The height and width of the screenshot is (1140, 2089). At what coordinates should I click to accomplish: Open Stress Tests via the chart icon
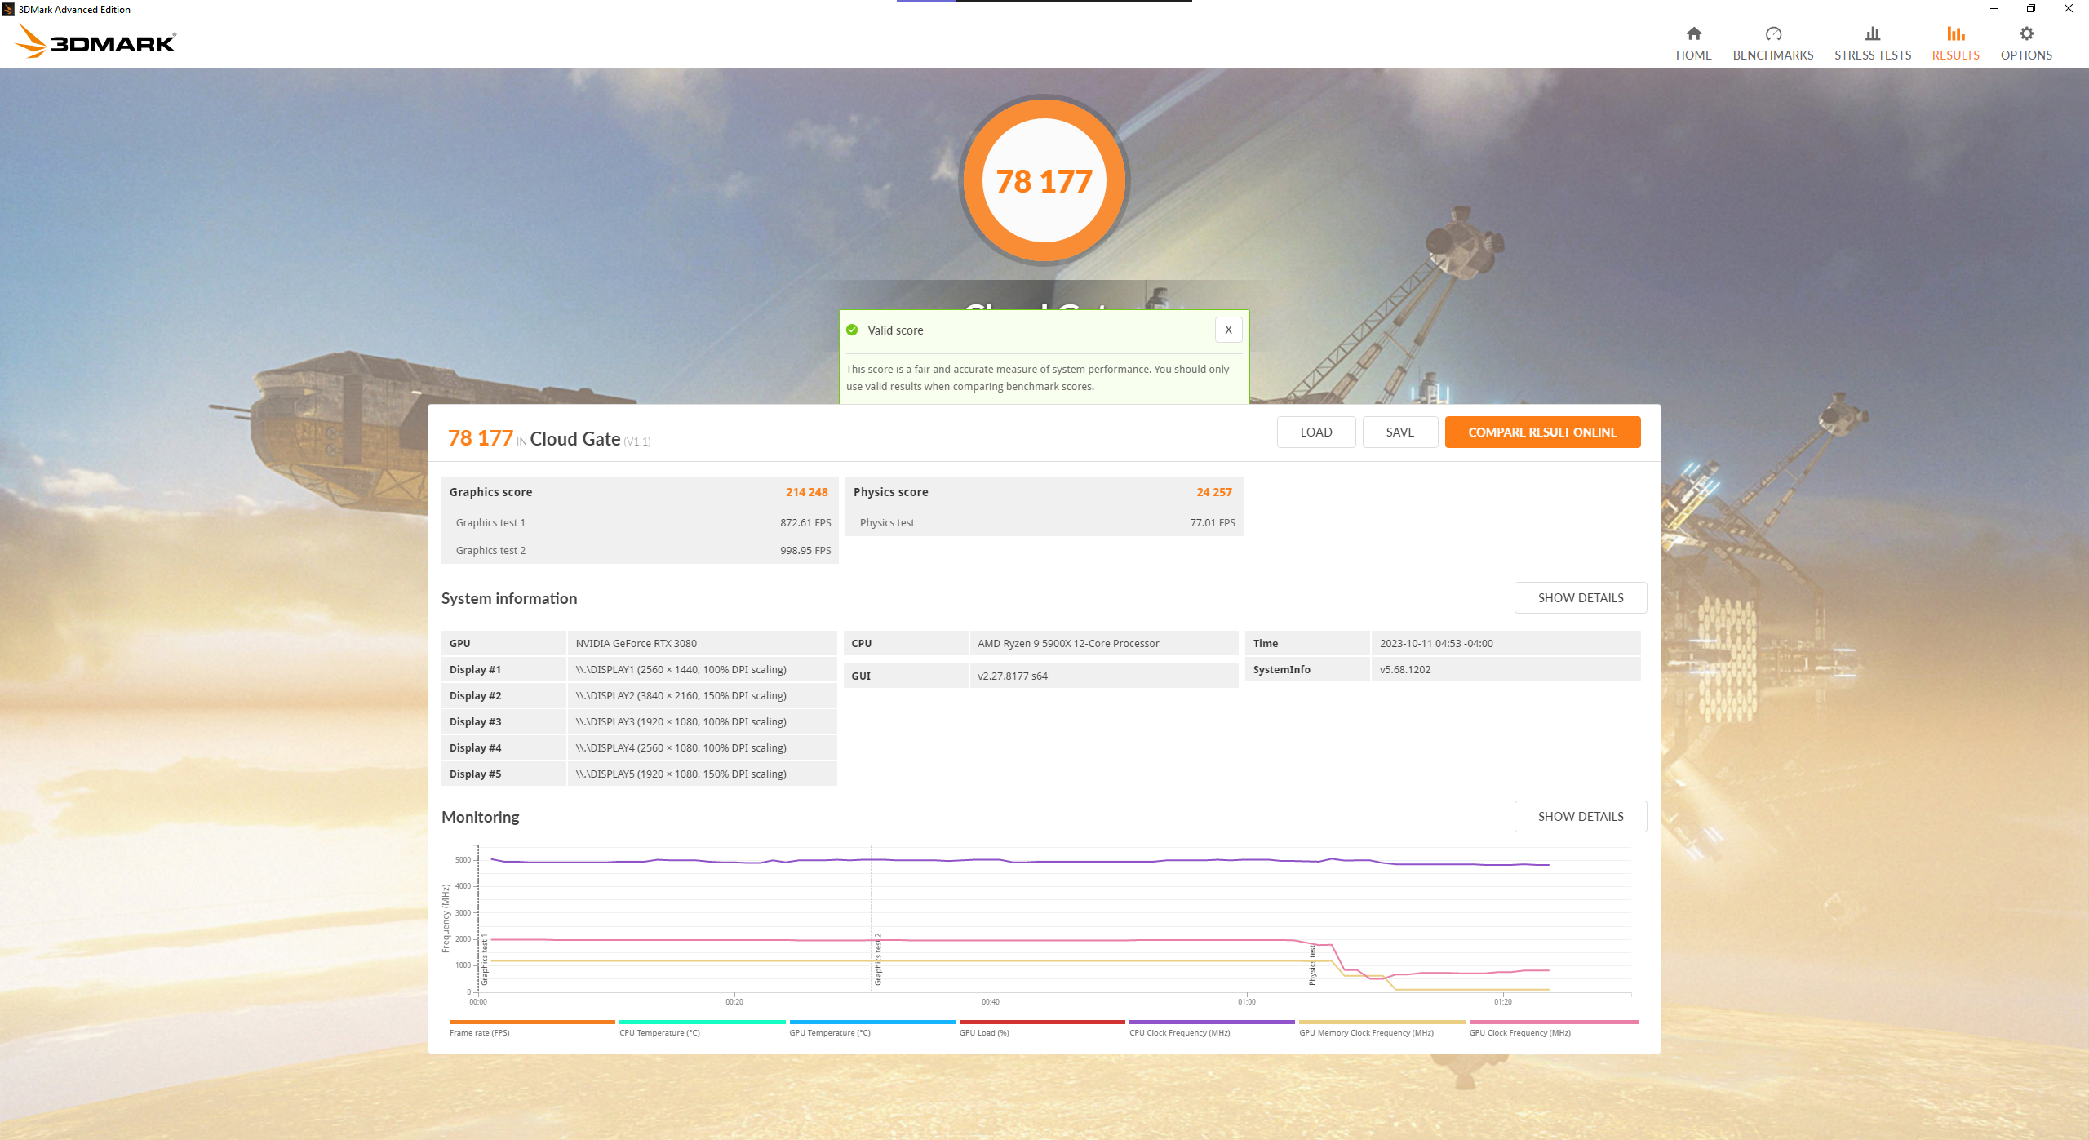(x=1873, y=33)
